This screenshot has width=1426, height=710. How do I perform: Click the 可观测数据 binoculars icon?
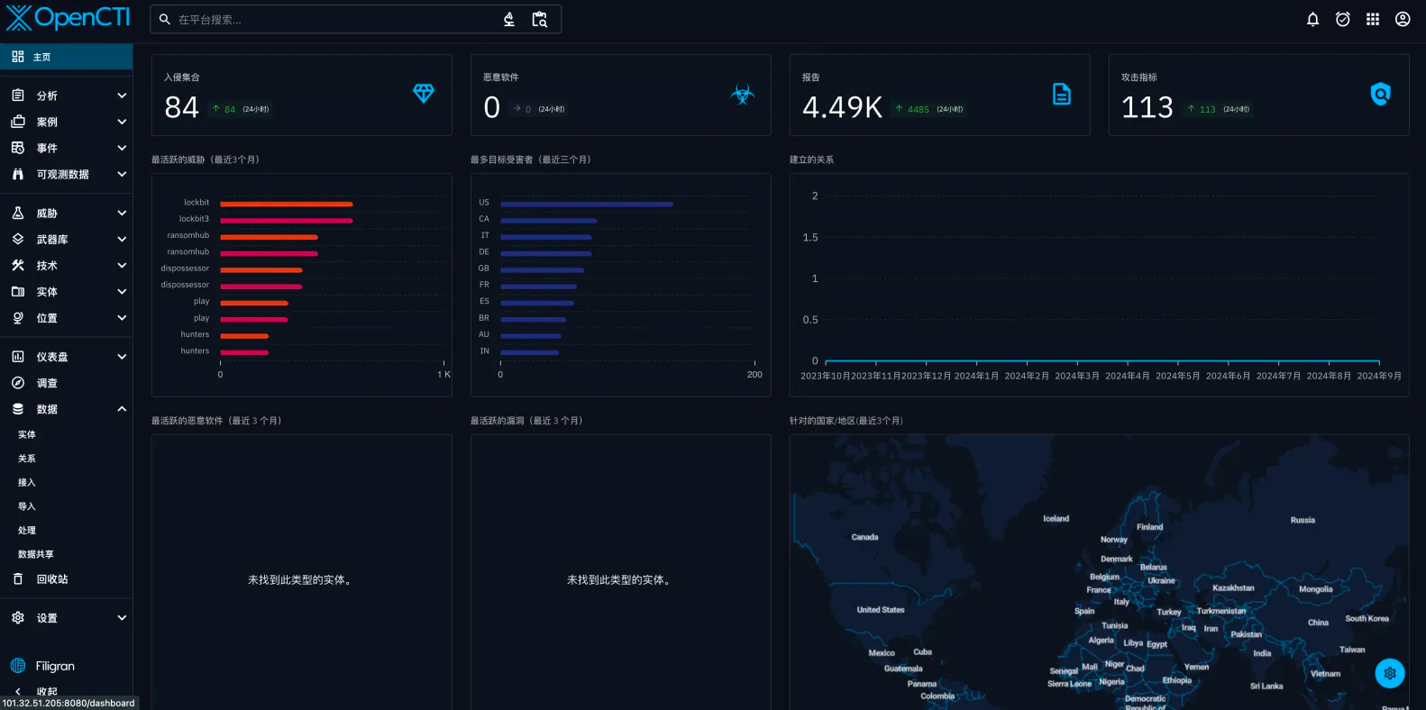18,174
